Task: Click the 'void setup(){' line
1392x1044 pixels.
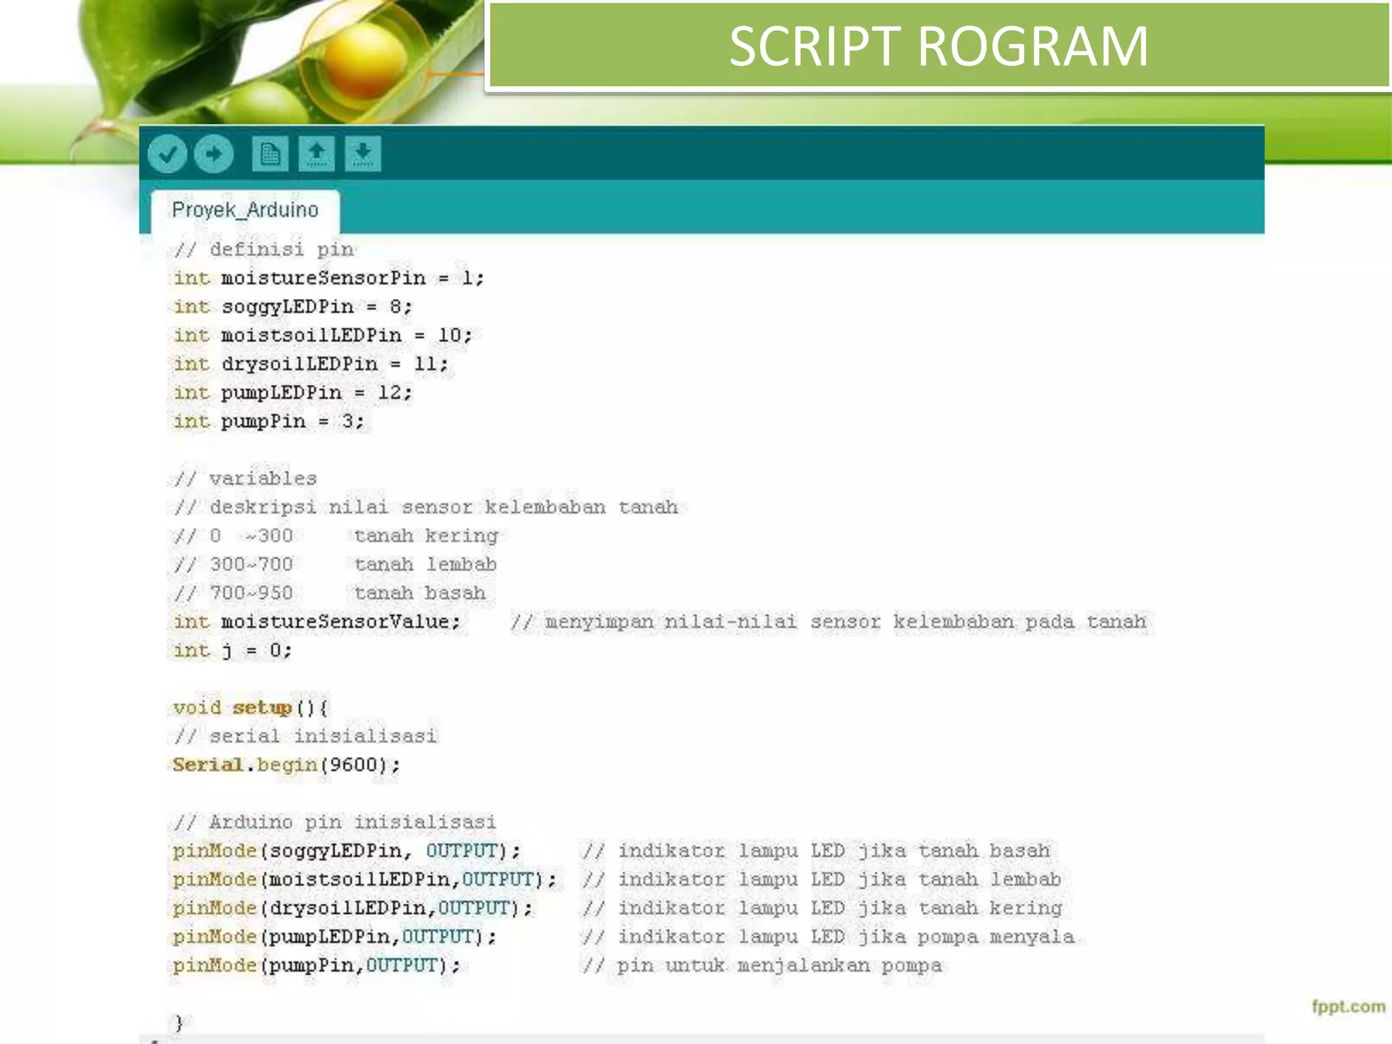Action: click(250, 708)
